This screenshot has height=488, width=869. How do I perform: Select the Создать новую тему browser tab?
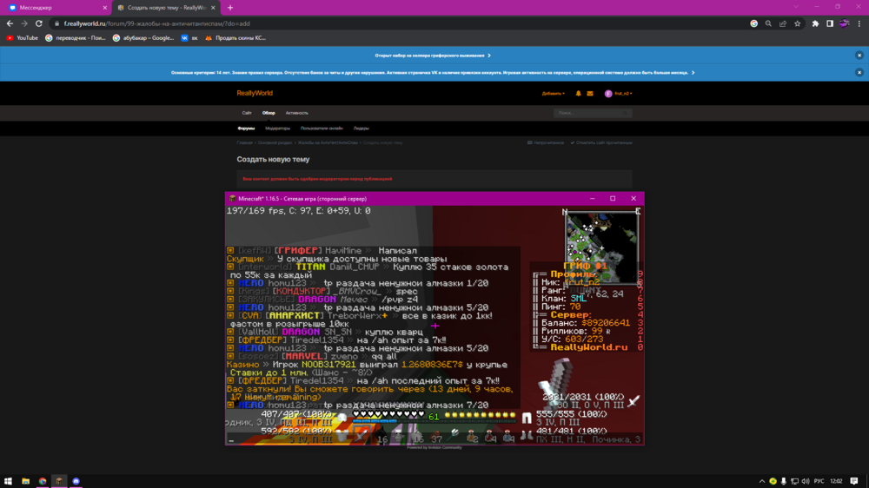(x=166, y=8)
